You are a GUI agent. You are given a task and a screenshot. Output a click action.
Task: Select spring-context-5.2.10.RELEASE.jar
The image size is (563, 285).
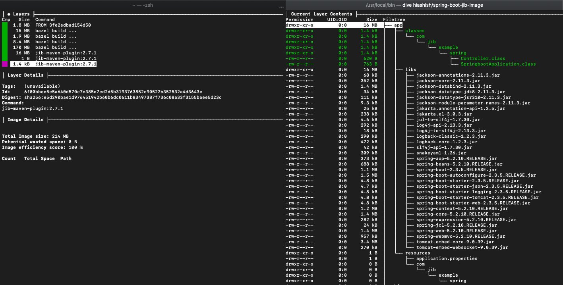pyautogui.click(x=462, y=208)
